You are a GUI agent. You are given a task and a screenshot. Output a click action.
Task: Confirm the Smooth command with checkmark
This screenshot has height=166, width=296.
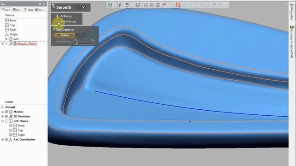(77, 7)
